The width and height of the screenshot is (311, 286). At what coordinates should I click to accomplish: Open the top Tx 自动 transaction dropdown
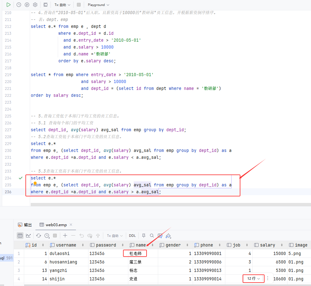click(x=62, y=5)
